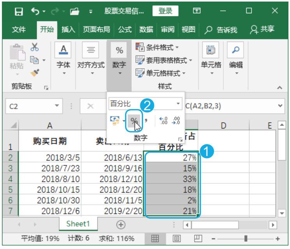
Task: Expand the 字体 font group
Action: (63, 58)
